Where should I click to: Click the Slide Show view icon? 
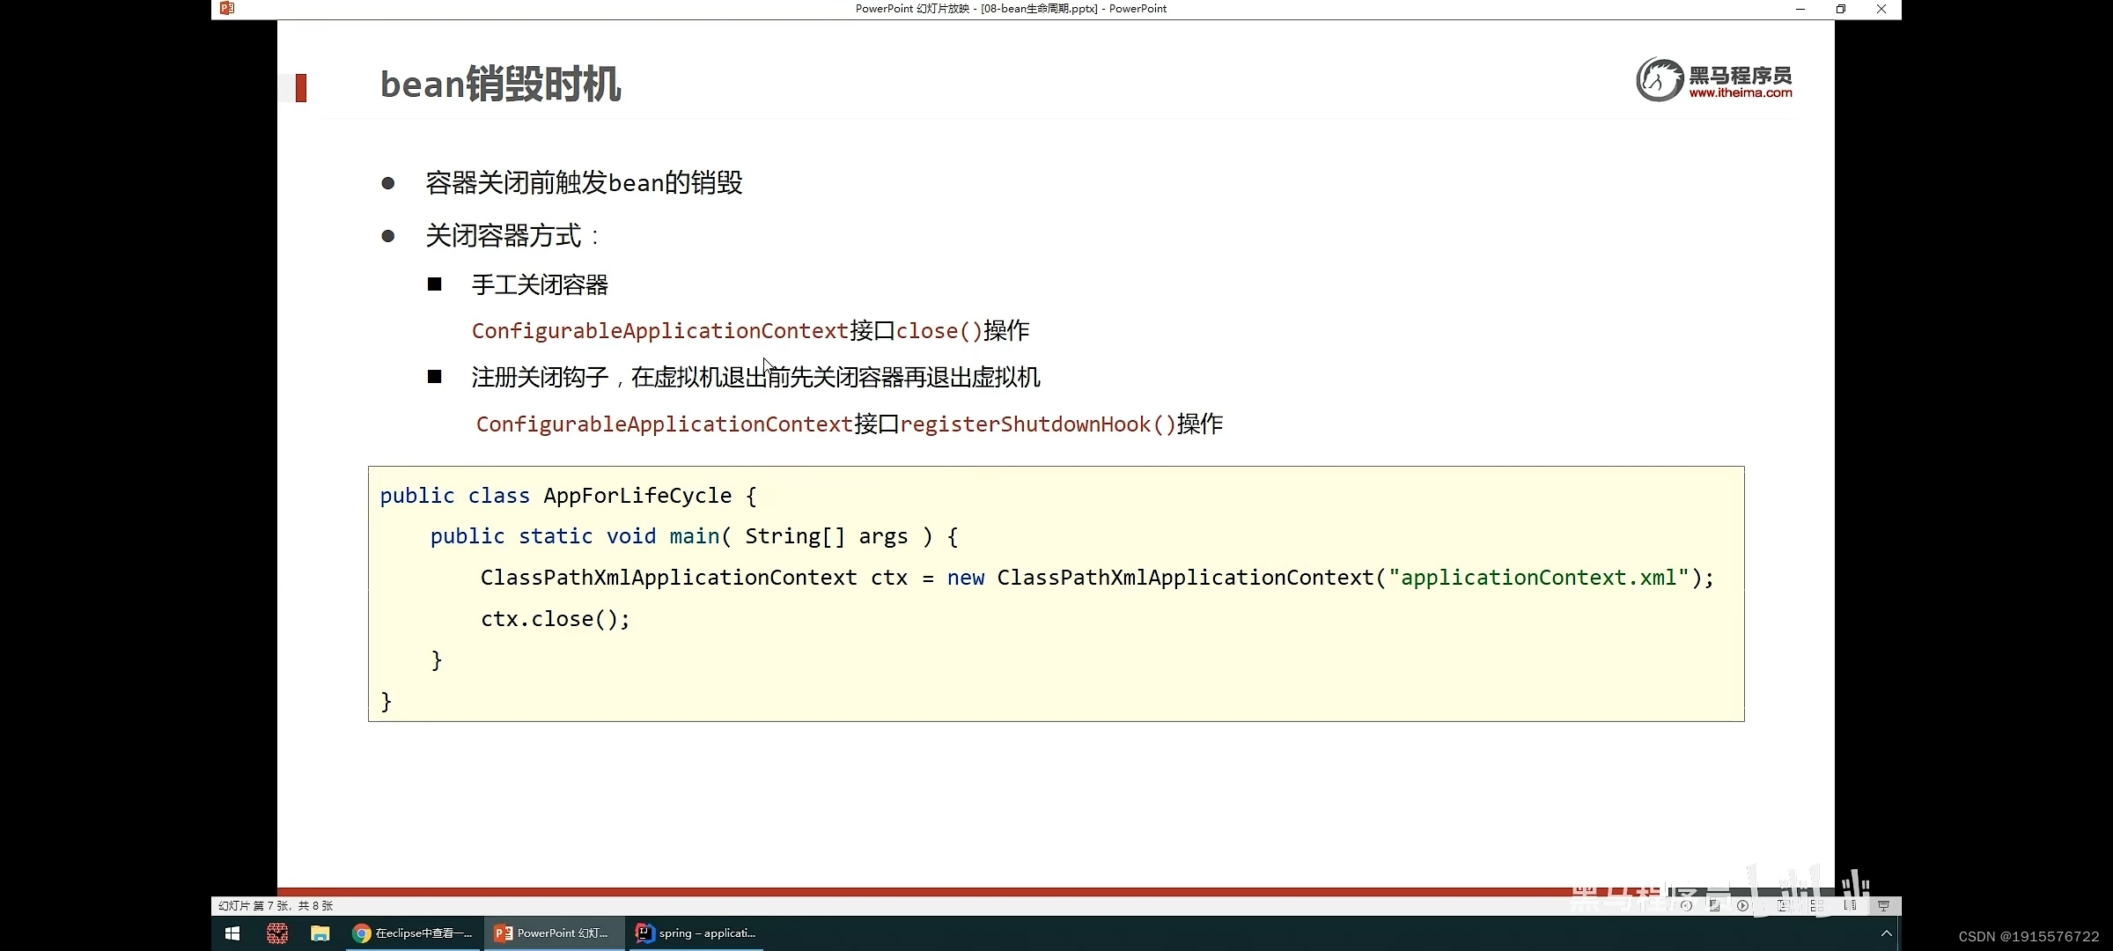pyautogui.click(x=1883, y=905)
